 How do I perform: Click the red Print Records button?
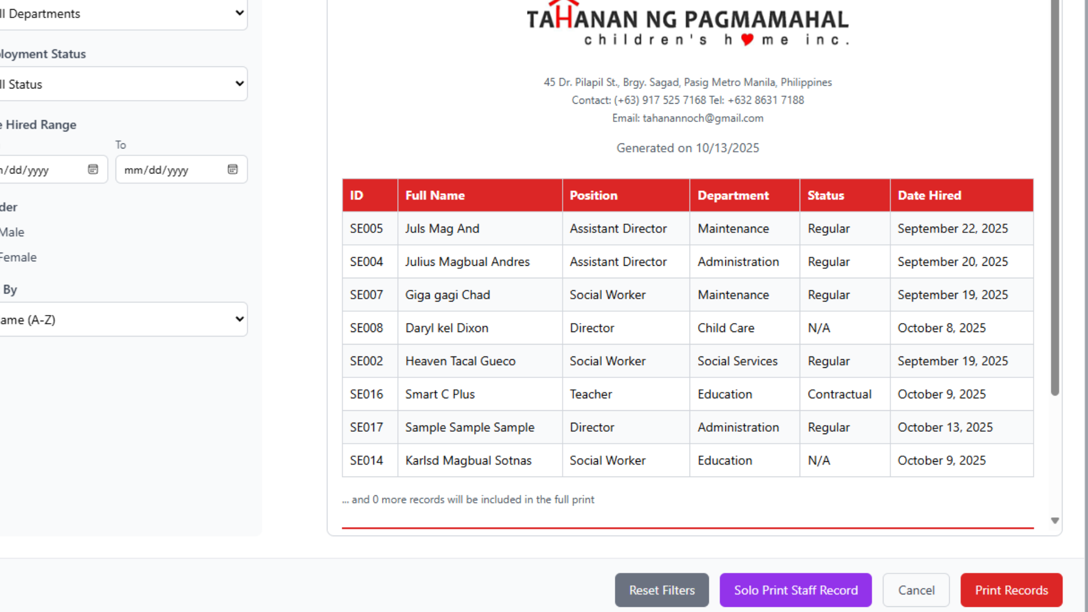(1011, 590)
